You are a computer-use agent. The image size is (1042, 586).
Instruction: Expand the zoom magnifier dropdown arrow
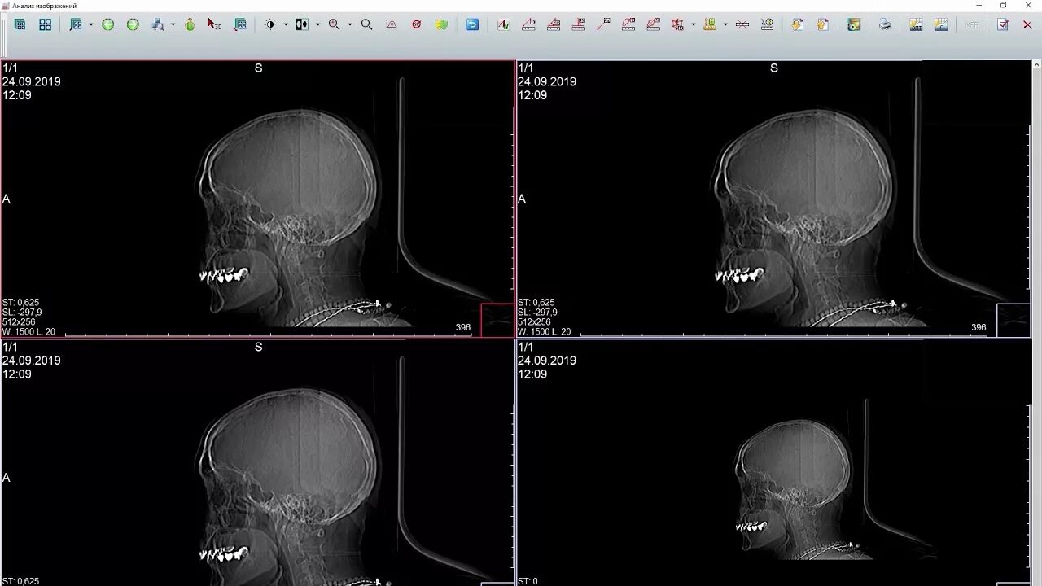point(350,24)
